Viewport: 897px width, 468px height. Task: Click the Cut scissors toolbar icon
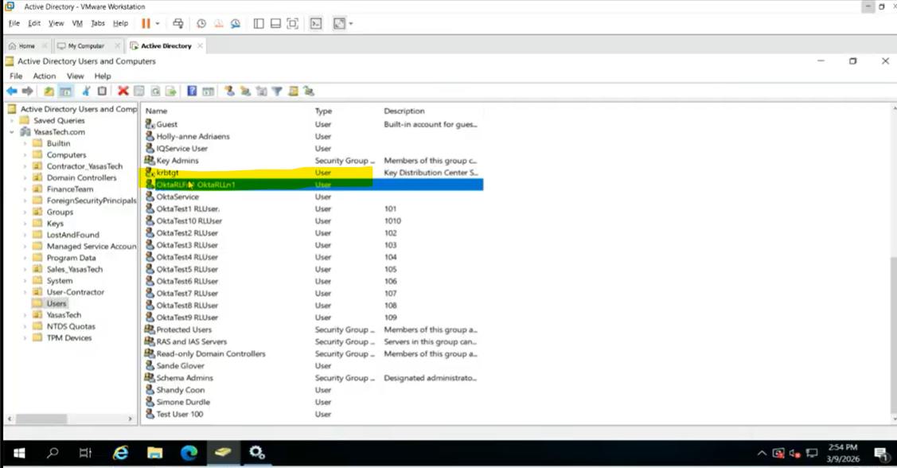pos(87,92)
